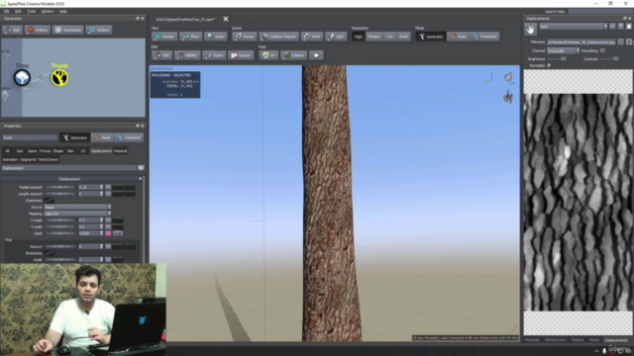This screenshot has width=634, height=356.
Task: Select Draft resolution
Action: (x=403, y=37)
